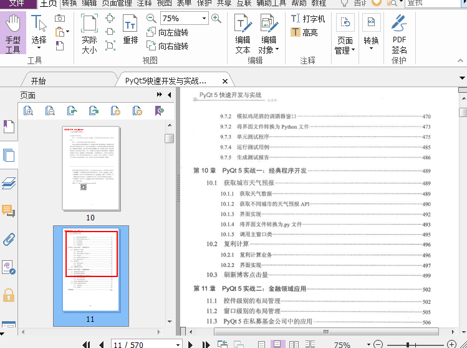Open the Digital Signatures sidebar panel

tap(9, 267)
